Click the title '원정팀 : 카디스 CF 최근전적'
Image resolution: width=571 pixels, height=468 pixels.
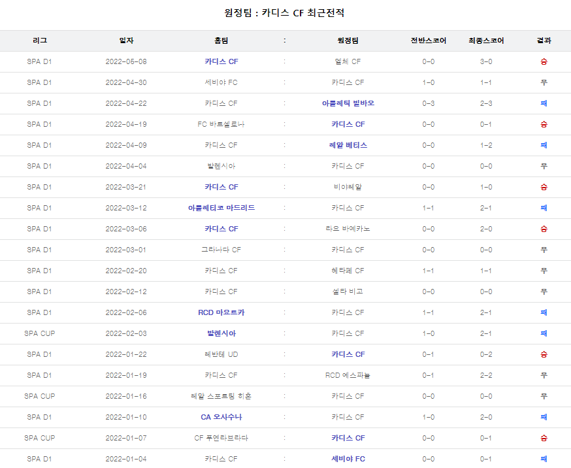click(x=284, y=13)
